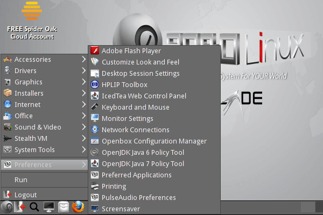Screen dimensions: 323x215
Task: Click the Openbox Configuration Manager icon
Action: (x=95, y=141)
